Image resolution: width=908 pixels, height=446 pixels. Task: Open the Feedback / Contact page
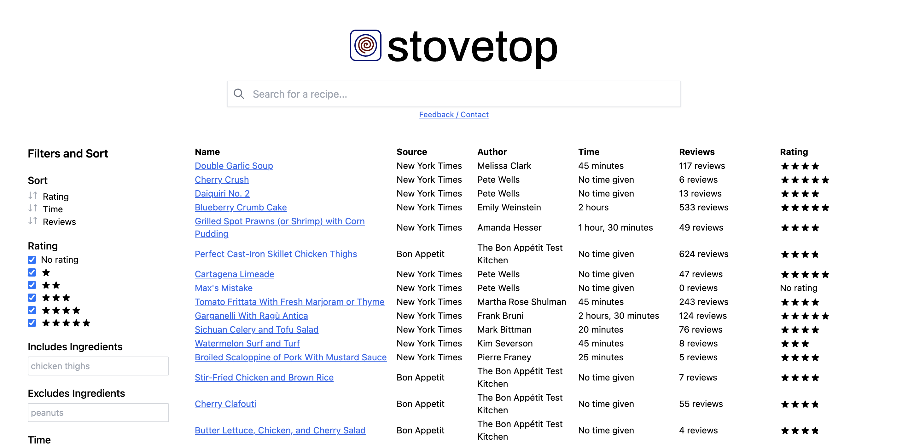point(454,114)
